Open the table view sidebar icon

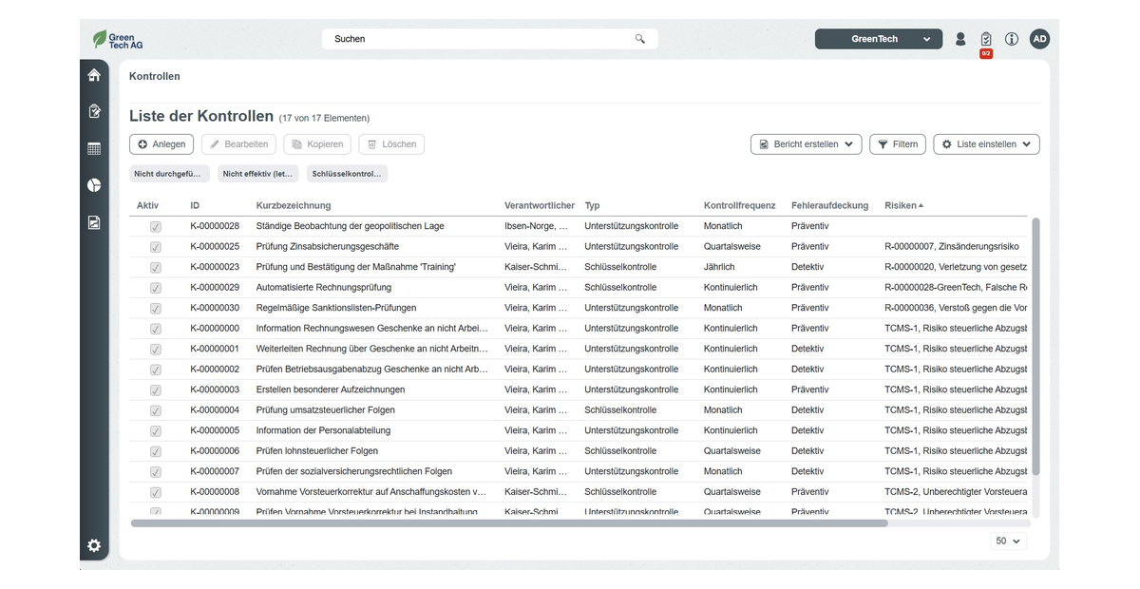[x=94, y=148]
